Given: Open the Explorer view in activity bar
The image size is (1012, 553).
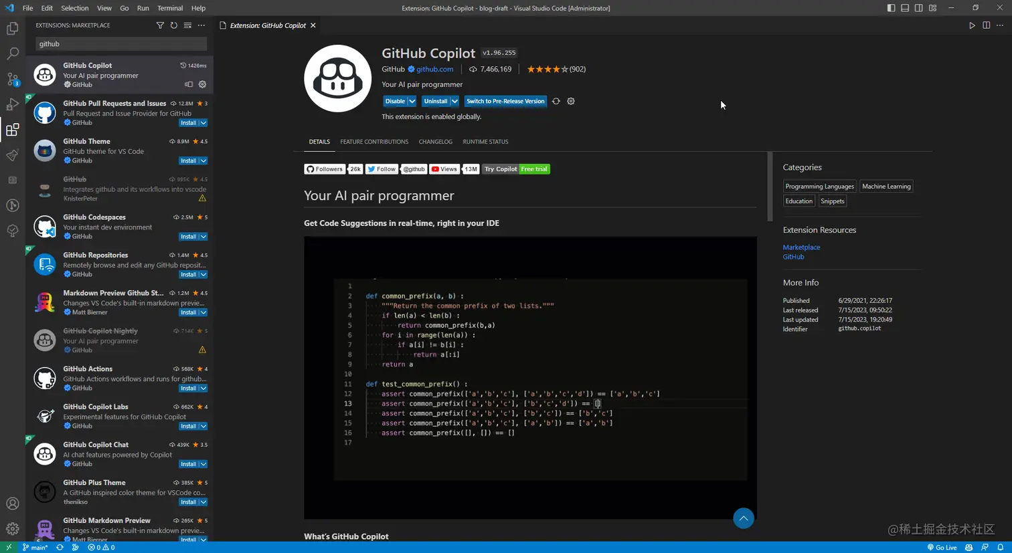Looking at the screenshot, I should (x=12, y=29).
